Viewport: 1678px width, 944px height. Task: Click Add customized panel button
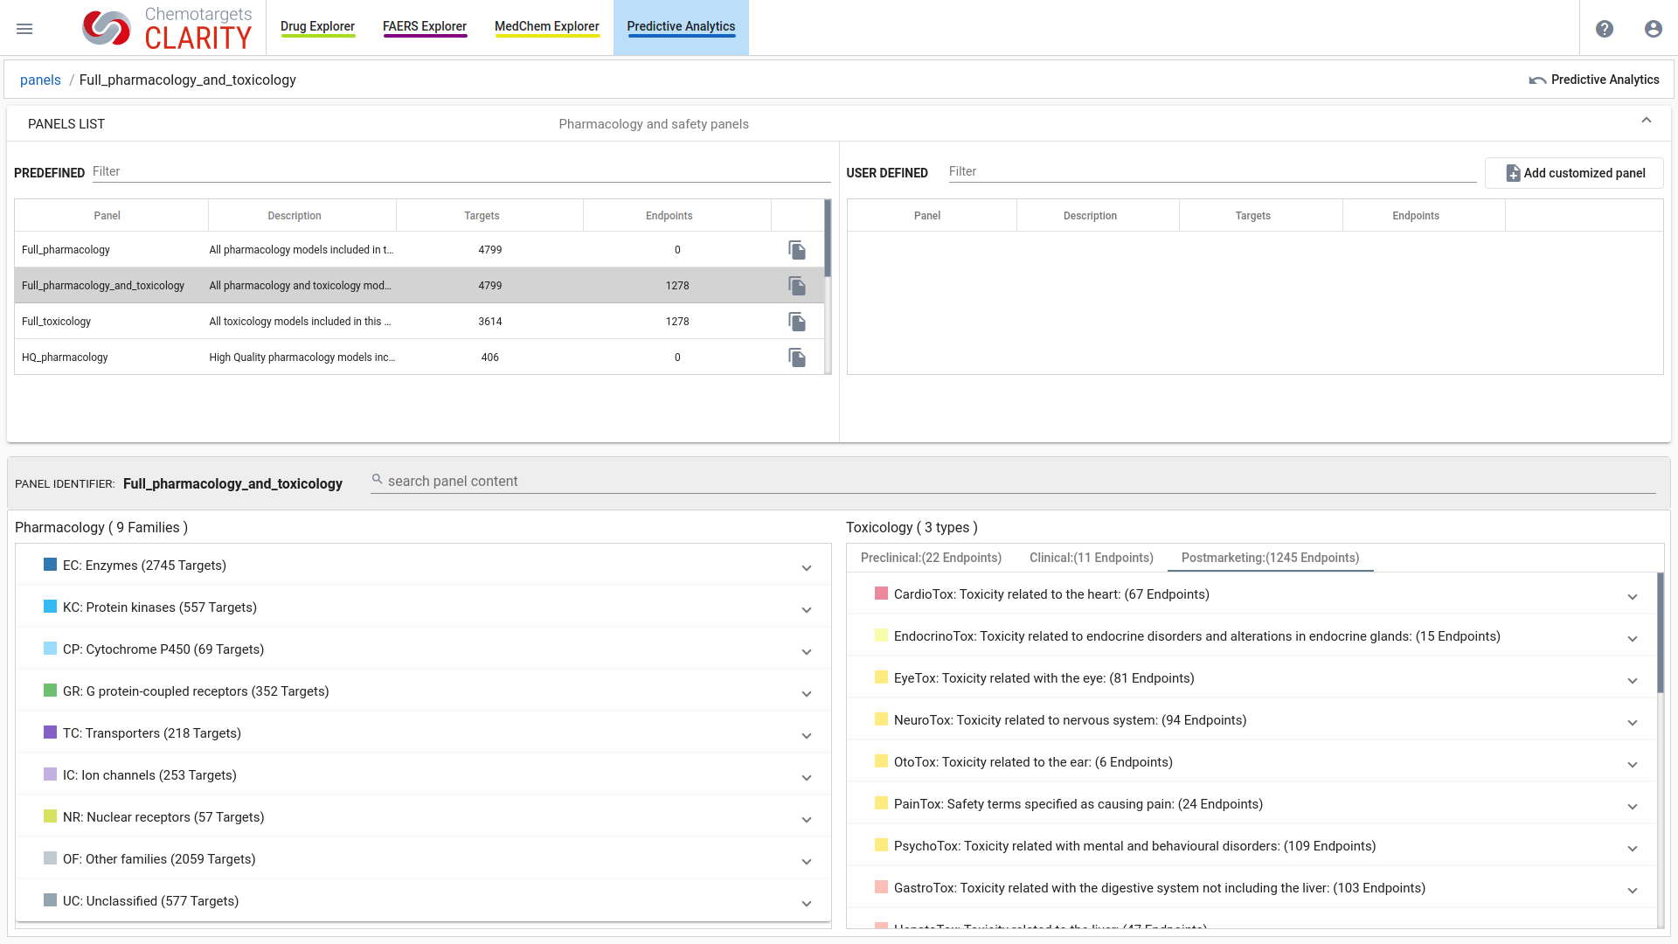[x=1574, y=173]
